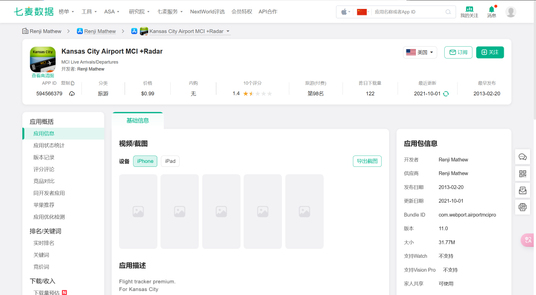Open API合作 menu item

tap(268, 11)
